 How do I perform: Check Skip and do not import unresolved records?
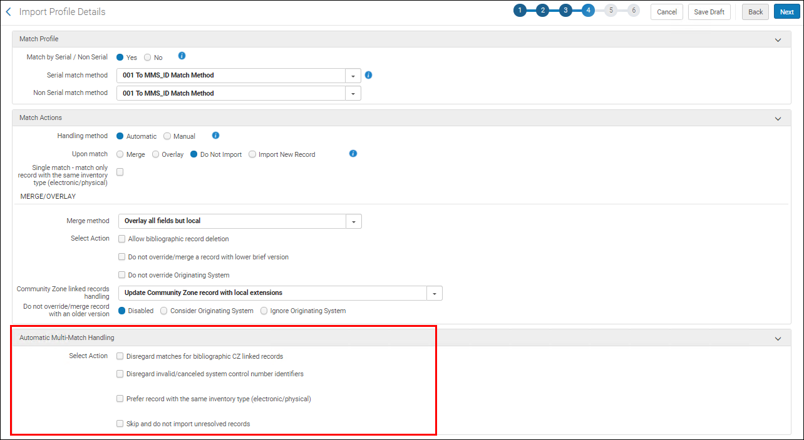point(120,424)
